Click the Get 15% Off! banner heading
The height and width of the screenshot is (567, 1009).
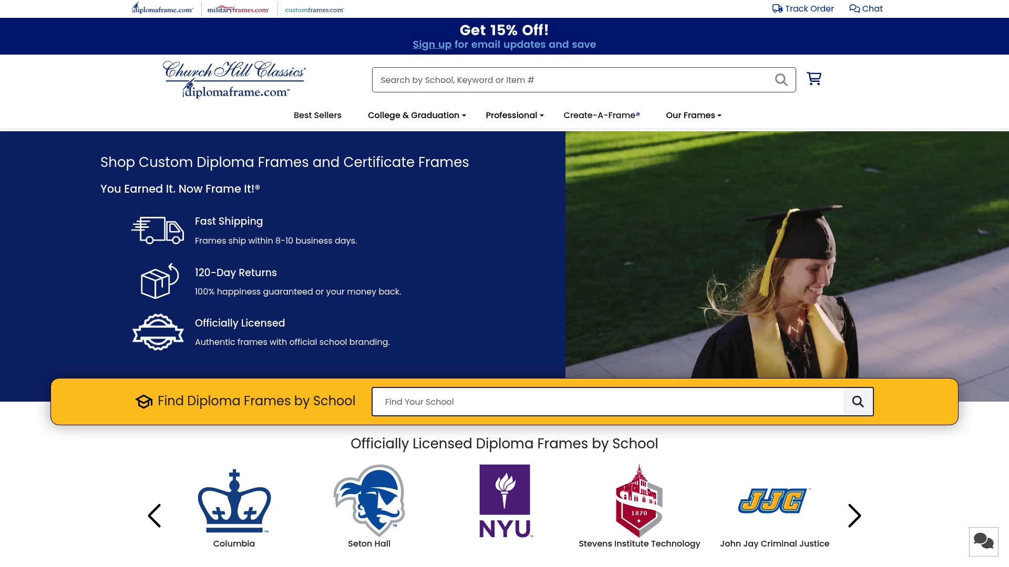pos(504,30)
